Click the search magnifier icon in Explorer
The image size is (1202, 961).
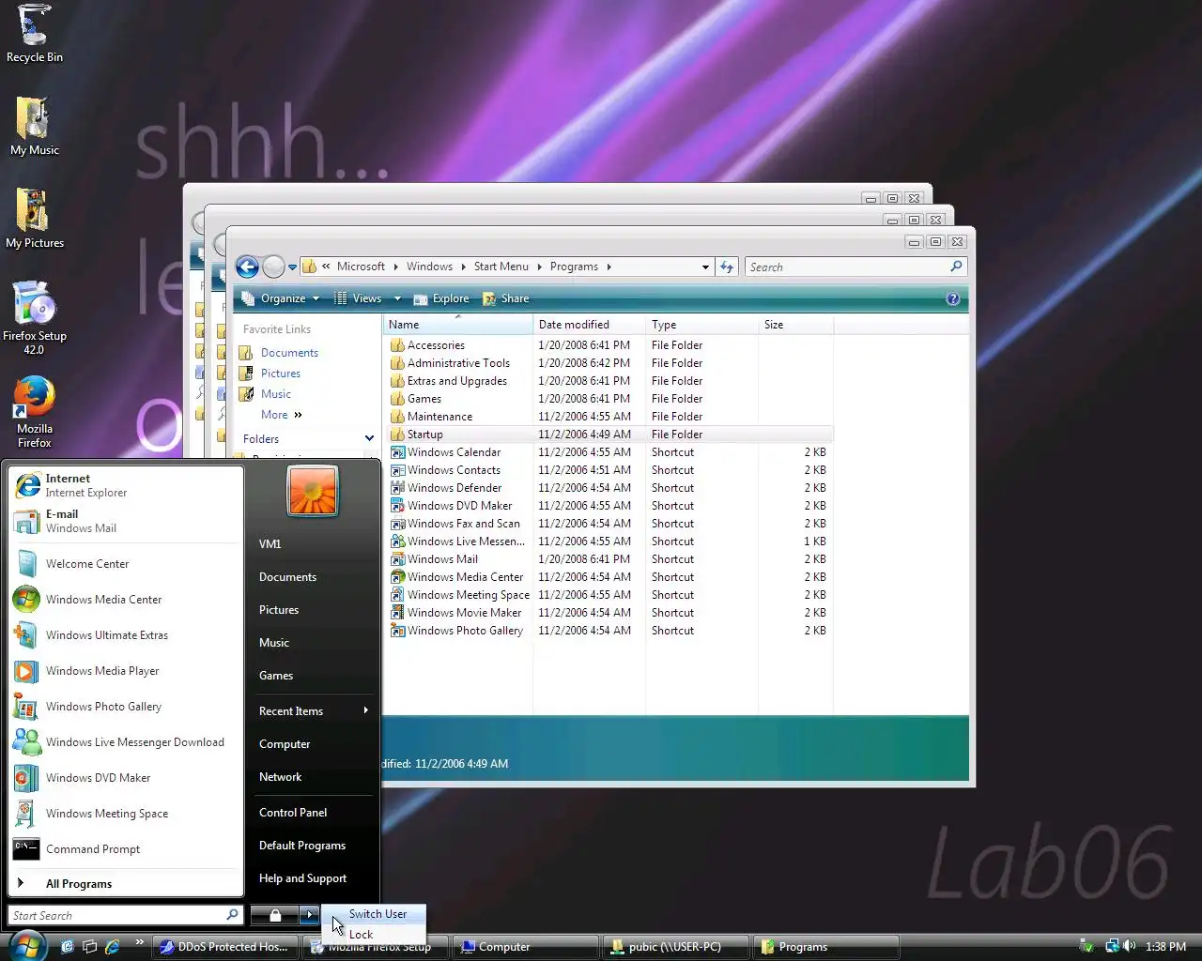(956, 267)
